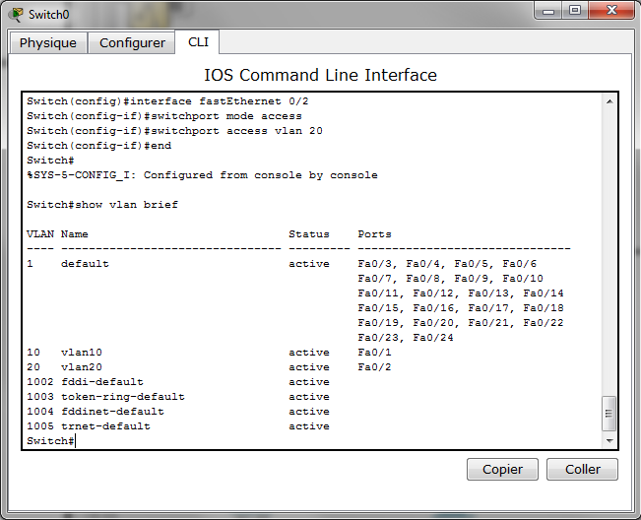Viewport: 641px width, 520px height.
Task: Click the 'Status' column header
Action: tap(309, 234)
